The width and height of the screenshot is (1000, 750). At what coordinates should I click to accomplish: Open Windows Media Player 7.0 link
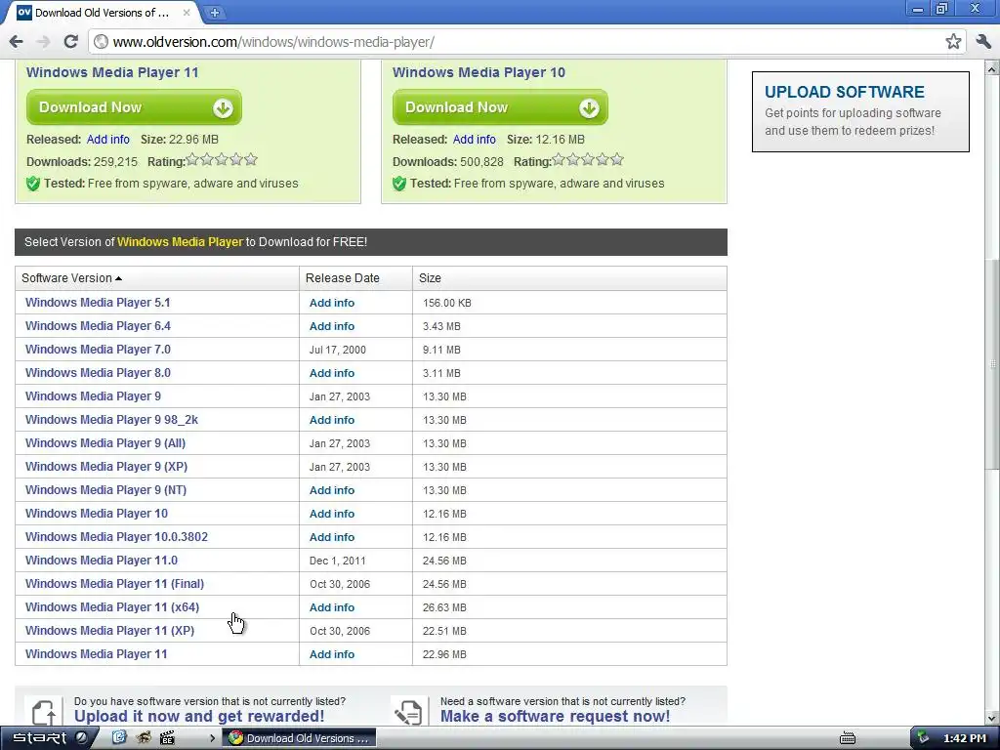tap(98, 350)
